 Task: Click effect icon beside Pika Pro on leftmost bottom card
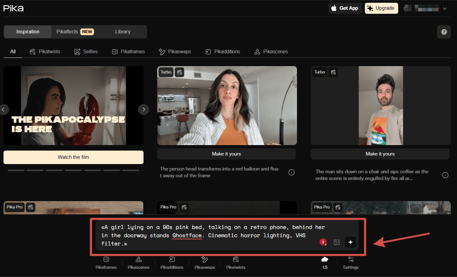31,207
